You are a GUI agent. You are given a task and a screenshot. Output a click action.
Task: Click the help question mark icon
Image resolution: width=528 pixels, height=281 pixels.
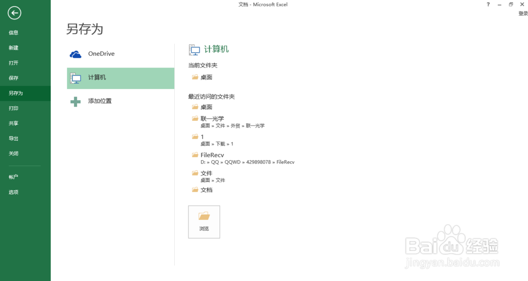[488, 4]
